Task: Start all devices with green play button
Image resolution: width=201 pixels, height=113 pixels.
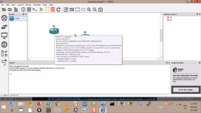Action: pyautogui.click(x=41, y=9)
